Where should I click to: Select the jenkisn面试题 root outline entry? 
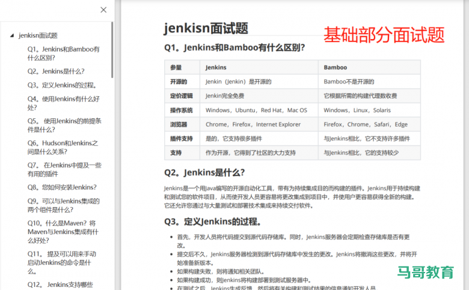pos(38,35)
